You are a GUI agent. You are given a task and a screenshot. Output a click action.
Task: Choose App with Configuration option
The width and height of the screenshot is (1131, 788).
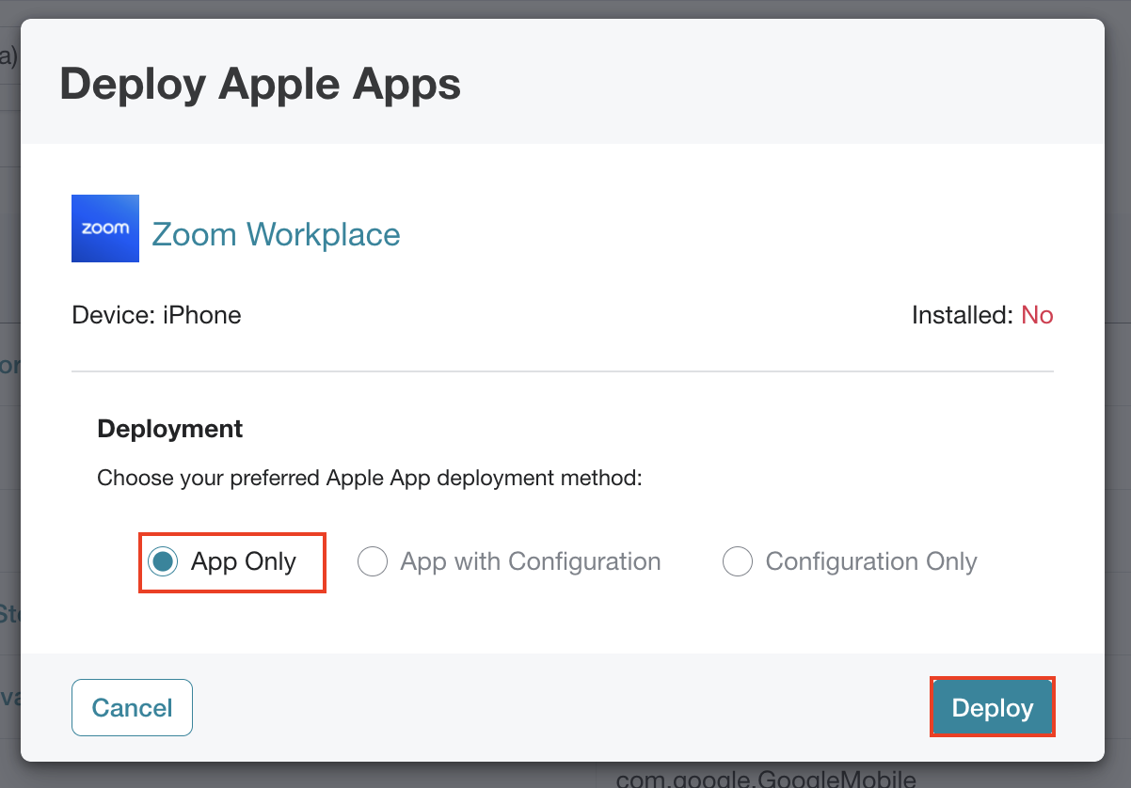[x=373, y=561]
